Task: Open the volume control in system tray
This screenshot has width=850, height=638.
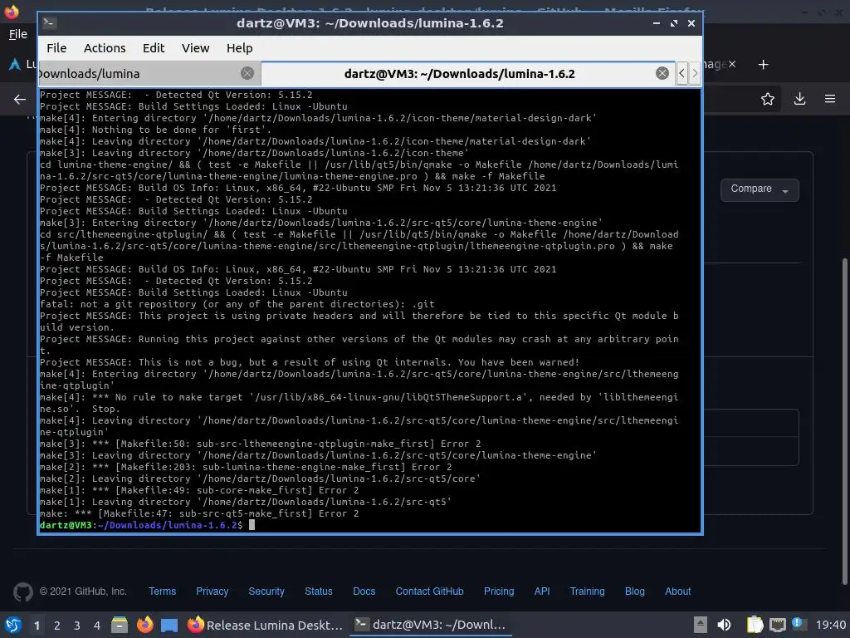Action: (724, 625)
